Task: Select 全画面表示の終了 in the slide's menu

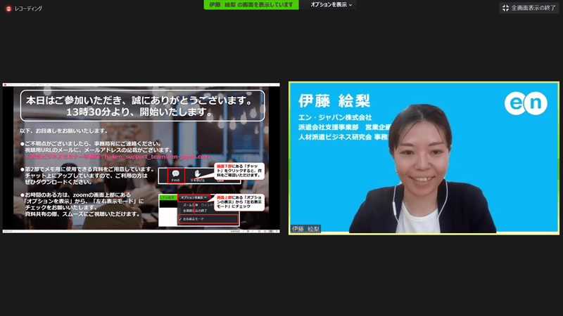Action: click(195, 211)
